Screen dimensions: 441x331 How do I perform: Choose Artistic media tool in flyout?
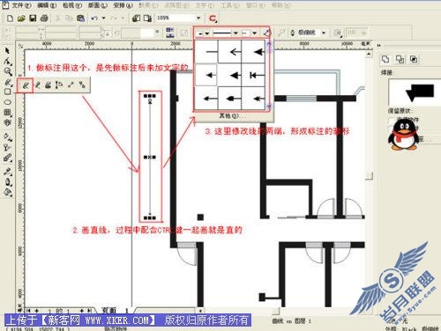coord(49,85)
